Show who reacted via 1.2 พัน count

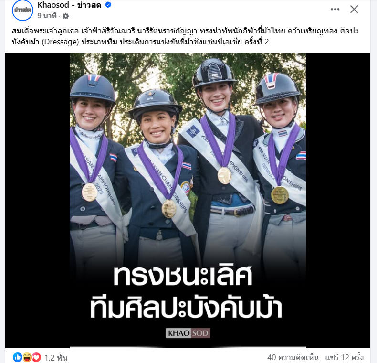pyautogui.click(x=56, y=358)
